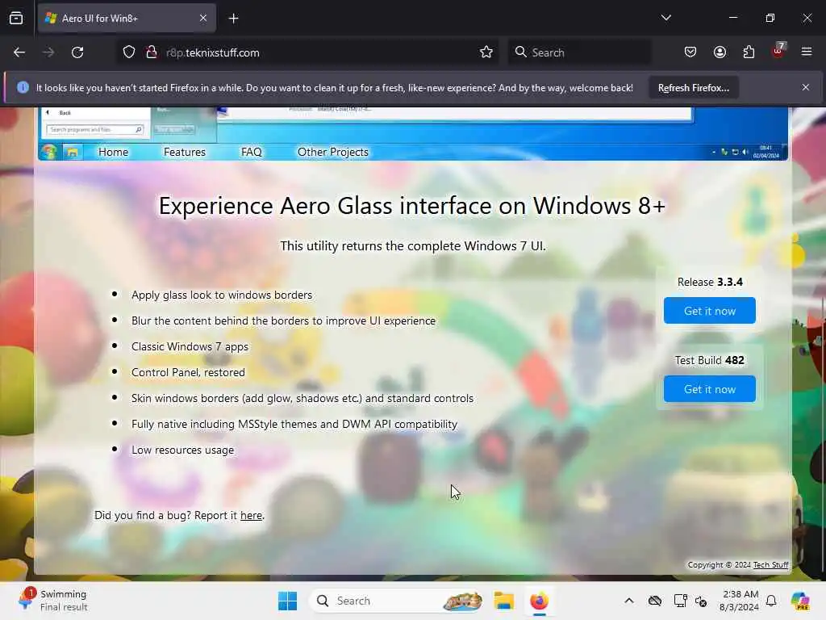This screenshot has width=826, height=620.
Task: Click the Refresh Firefox... button
Action: pyautogui.click(x=693, y=87)
